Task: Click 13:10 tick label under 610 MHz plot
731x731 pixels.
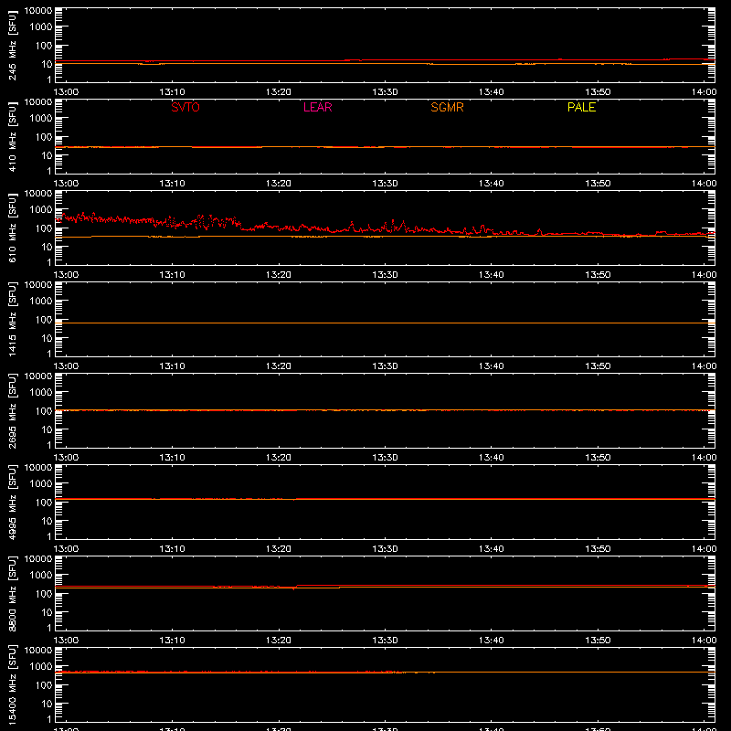Action: 172,275
